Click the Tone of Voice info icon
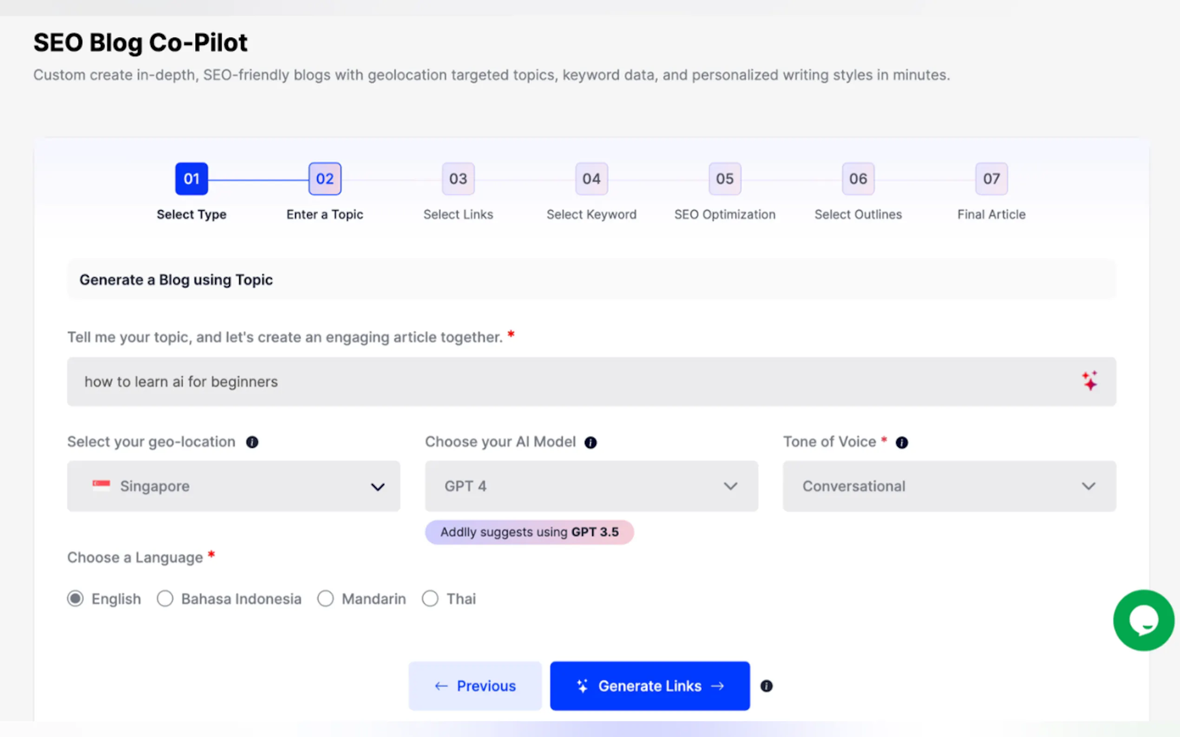This screenshot has height=737, width=1180. coord(901,442)
